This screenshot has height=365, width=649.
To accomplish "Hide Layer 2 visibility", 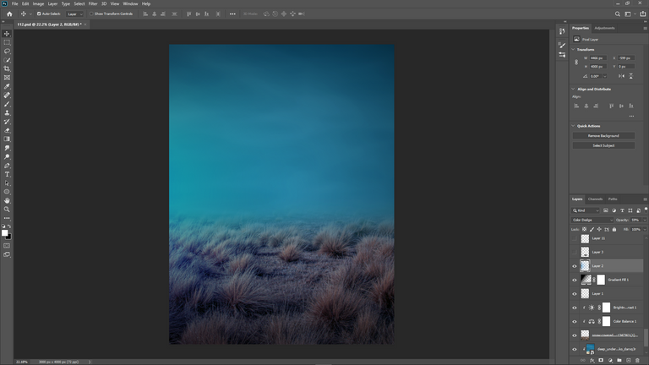I will pyautogui.click(x=575, y=266).
